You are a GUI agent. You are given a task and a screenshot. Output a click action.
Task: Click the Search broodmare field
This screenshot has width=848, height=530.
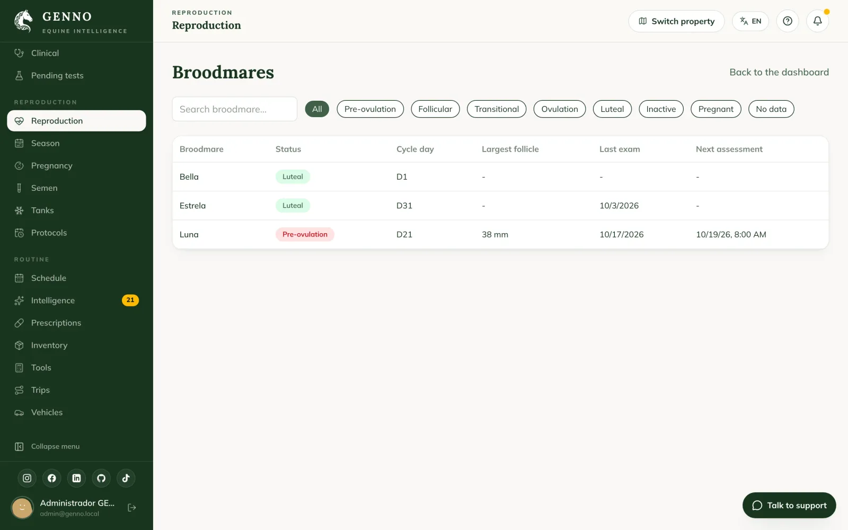234,109
